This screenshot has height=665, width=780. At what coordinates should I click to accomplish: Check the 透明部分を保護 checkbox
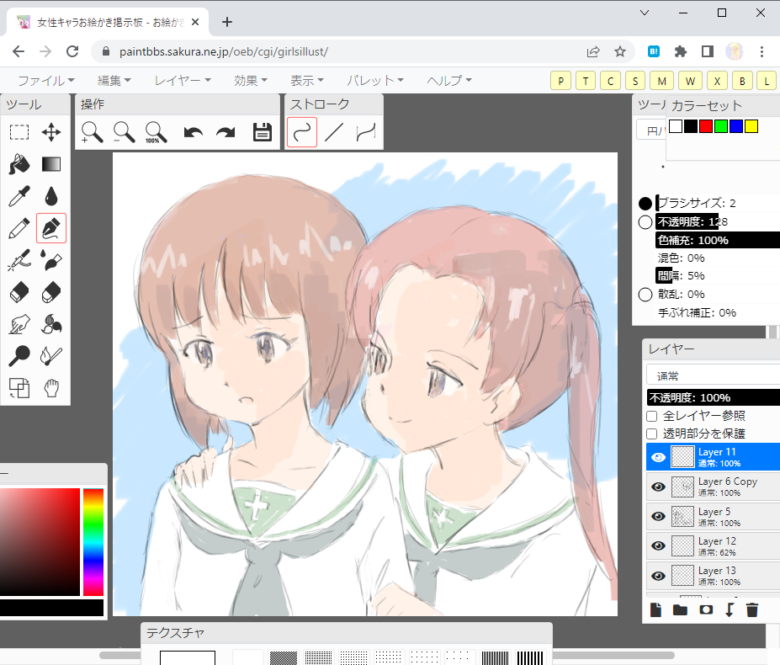[x=652, y=434]
